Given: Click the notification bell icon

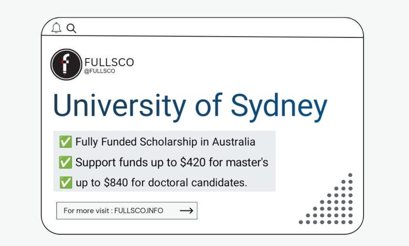Looking at the screenshot, I should [x=56, y=28].
